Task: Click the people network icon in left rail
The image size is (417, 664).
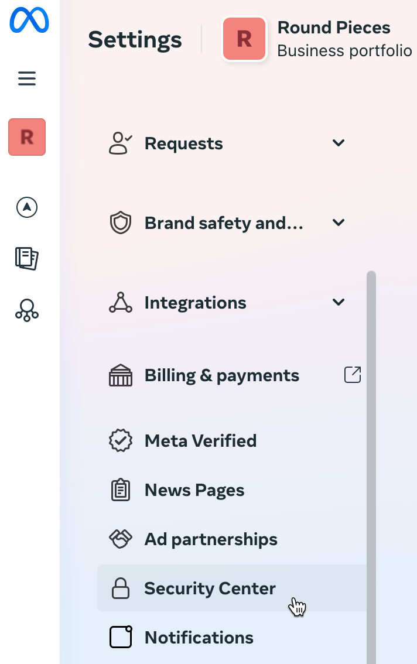Action: 26,310
